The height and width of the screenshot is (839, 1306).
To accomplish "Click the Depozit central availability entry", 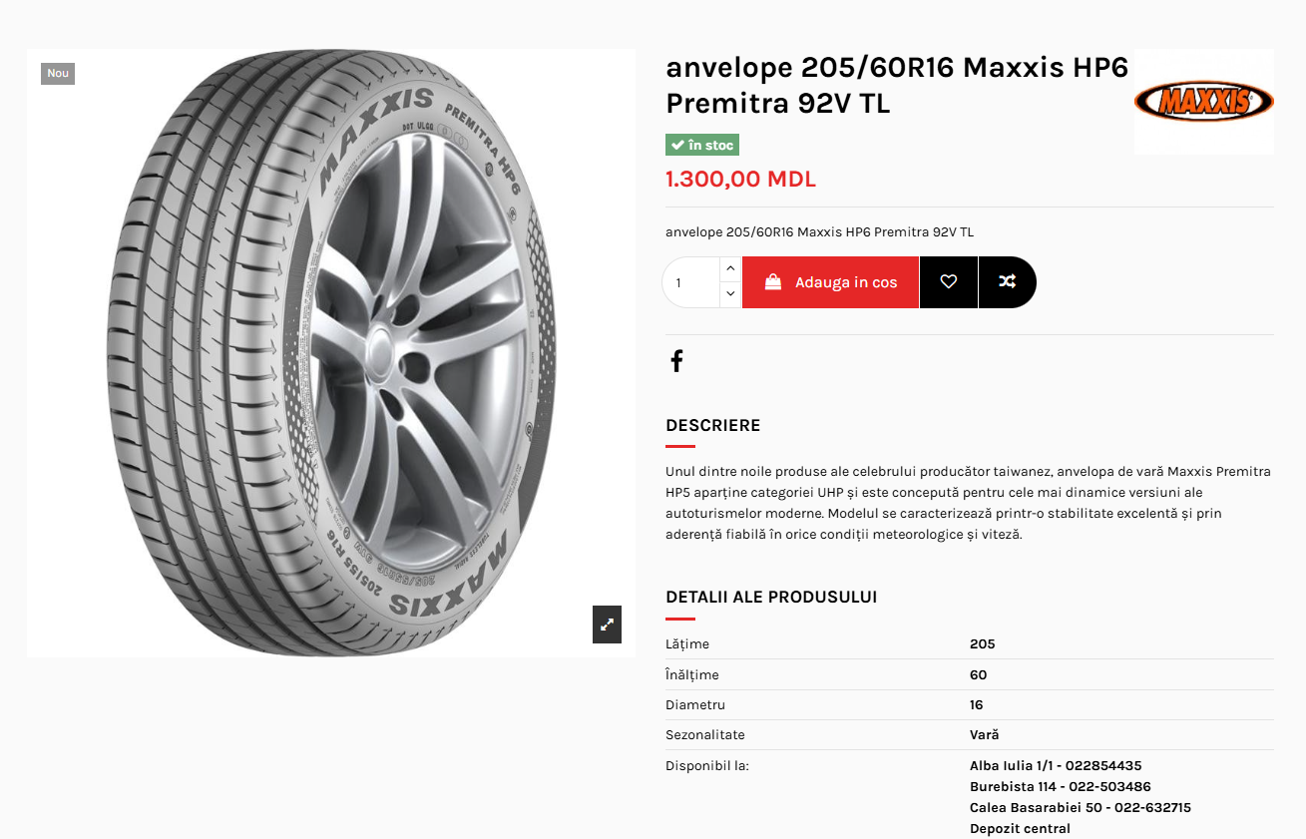I will [x=1020, y=828].
